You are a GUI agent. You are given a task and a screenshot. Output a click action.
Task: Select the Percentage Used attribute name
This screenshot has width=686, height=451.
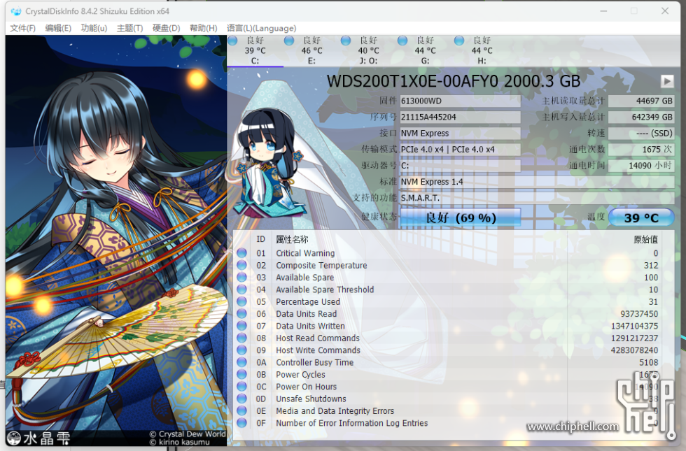[308, 301]
